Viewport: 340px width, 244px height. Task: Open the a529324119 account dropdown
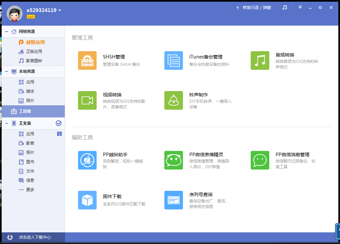(x=60, y=10)
